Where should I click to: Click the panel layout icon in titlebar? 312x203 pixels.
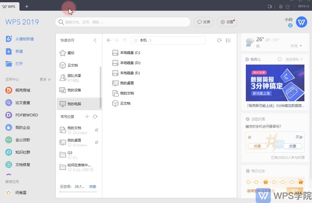tap(270, 6)
